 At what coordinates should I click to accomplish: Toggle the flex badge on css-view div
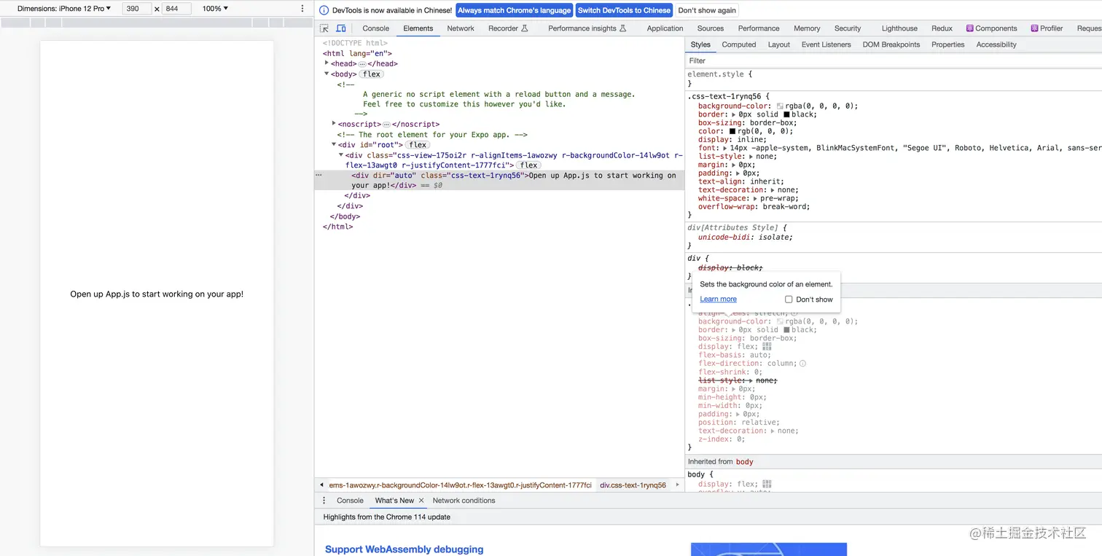pyautogui.click(x=529, y=165)
